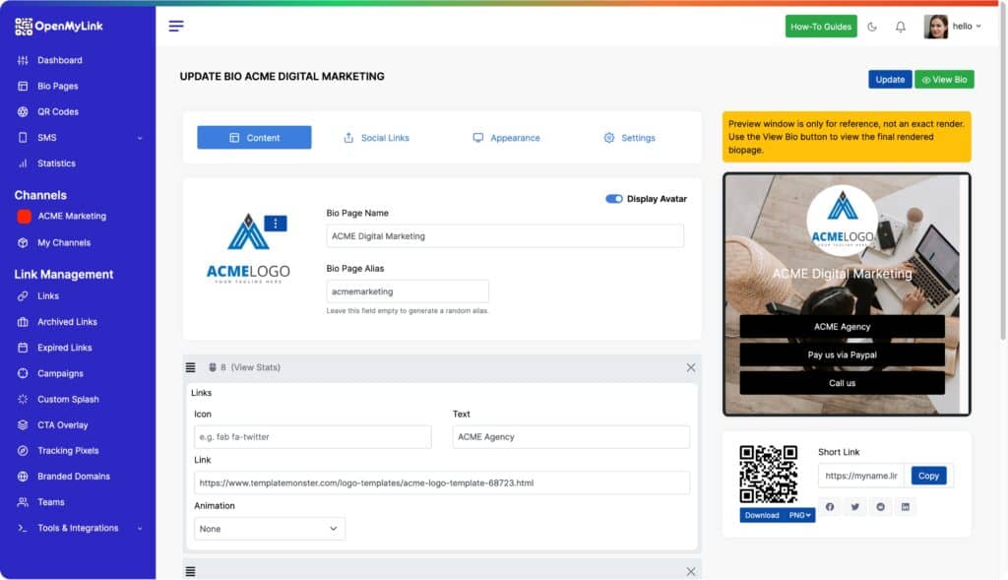Image resolution: width=1008 pixels, height=580 pixels.
Task: Share on Reddit icon
Action: click(x=880, y=507)
